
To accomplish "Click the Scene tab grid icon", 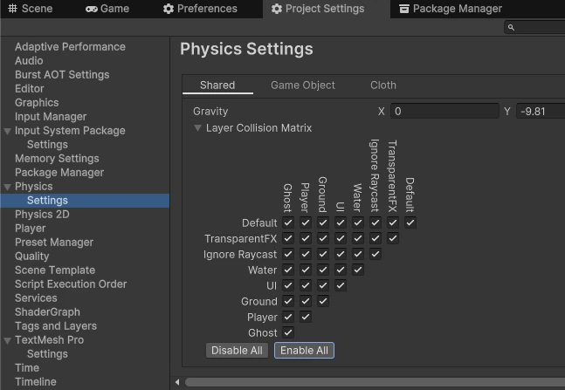I will (x=12, y=8).
